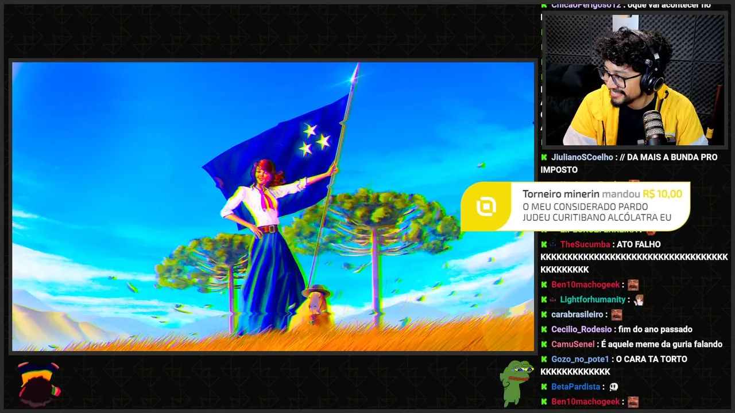
Task: Open Lightforhumanity's chat profile
Action: (593, 299)
